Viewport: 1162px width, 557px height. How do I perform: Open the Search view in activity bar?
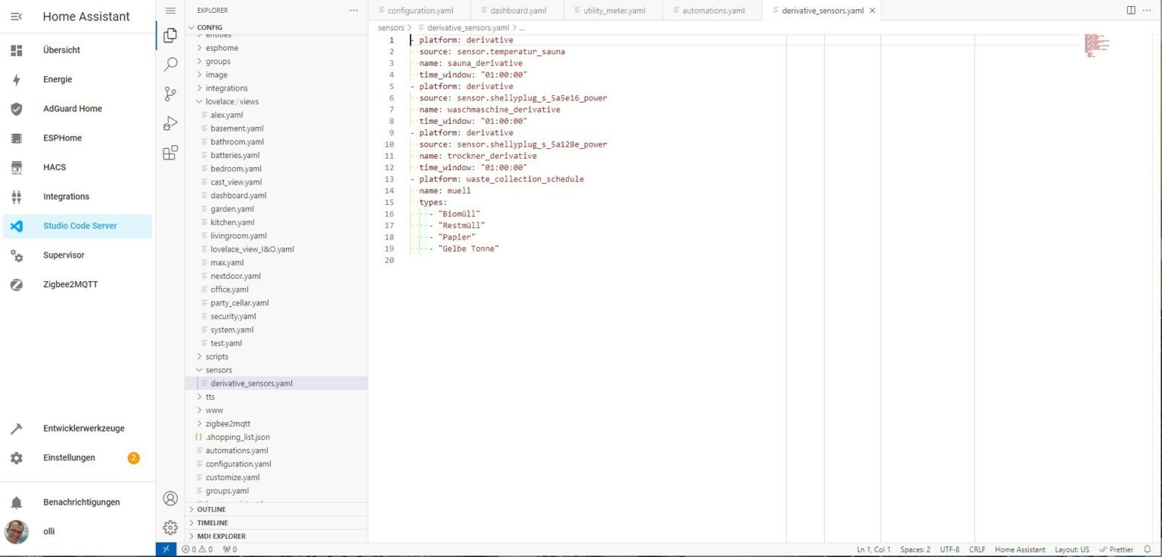pyautogui.click(x=170, y=64)
